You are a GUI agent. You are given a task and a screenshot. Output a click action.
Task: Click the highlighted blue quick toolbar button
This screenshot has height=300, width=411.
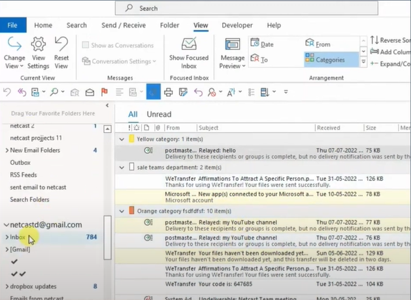pyautogui.click(x=154, y=92)
